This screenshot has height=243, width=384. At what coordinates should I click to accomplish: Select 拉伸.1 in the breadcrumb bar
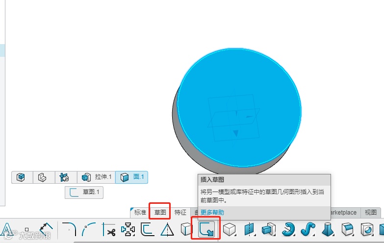click(97, 177)
